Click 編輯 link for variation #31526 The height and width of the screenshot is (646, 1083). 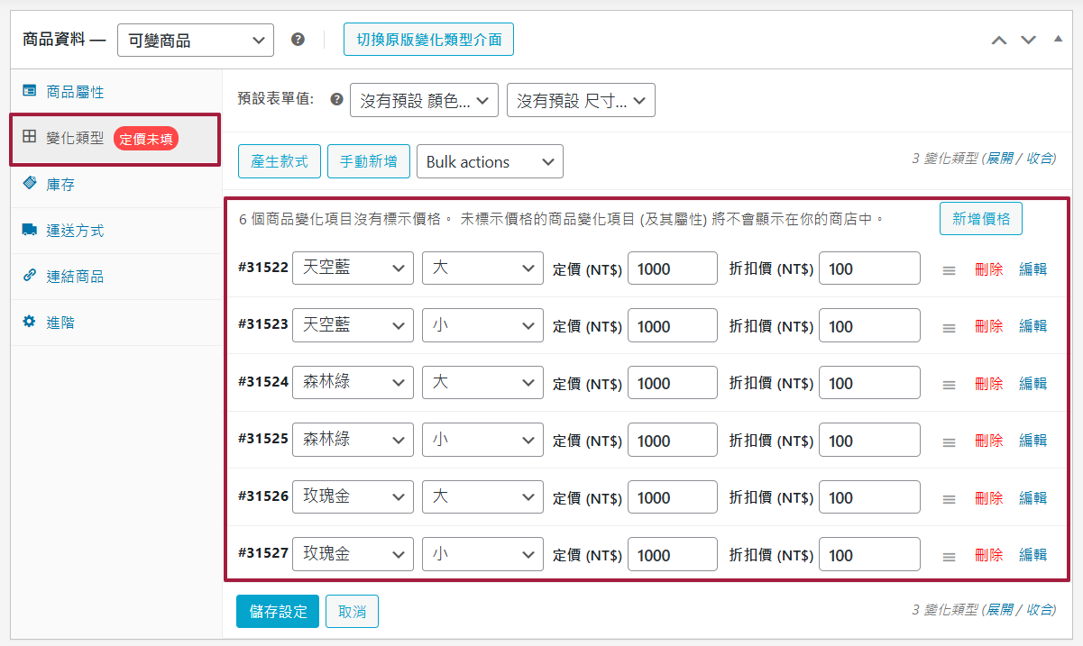pyautogui.click(x=1033, y=498)
